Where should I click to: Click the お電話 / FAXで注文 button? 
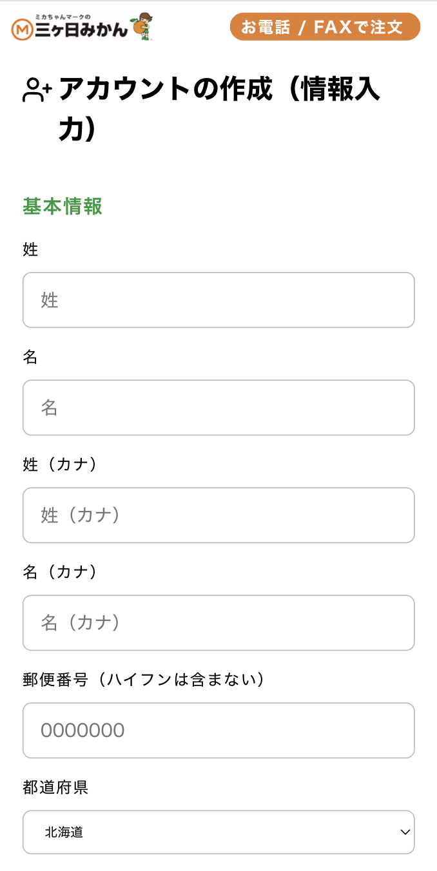tap(325, 27)
